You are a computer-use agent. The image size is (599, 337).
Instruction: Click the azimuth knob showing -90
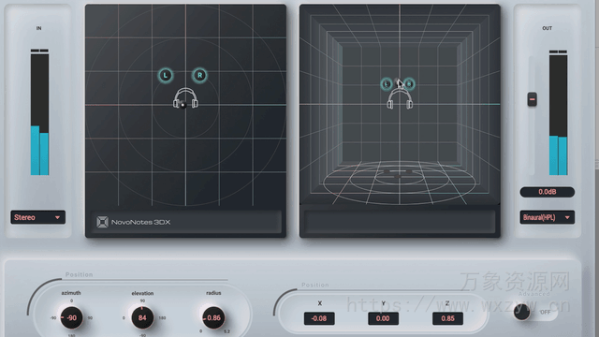71,317
